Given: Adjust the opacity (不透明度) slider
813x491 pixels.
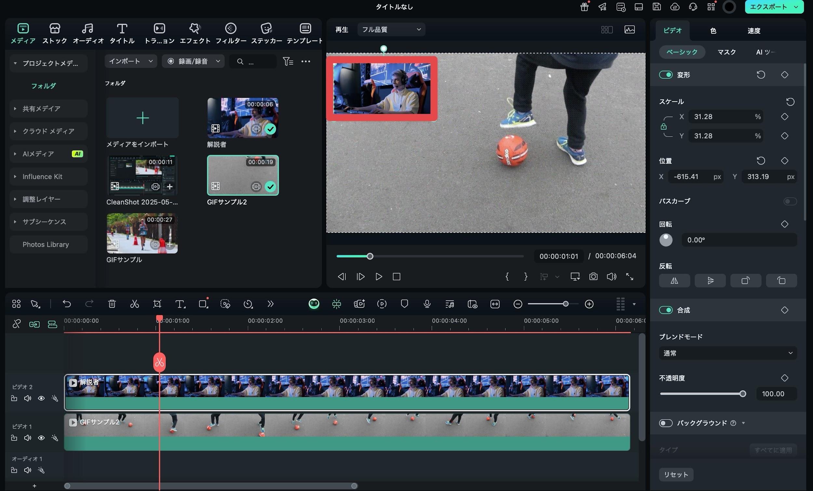Looking at the screenshot, I should coord(703,394).
